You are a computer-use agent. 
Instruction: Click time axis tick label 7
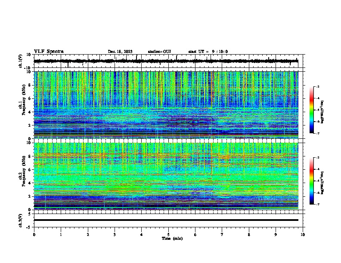pos(222,235)
